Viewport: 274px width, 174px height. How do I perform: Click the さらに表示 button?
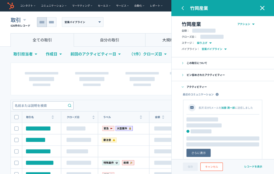(x=198, y=153)
